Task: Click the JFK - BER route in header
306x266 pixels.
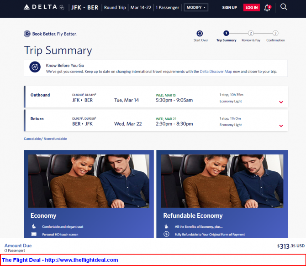Action: pos(84,8)
